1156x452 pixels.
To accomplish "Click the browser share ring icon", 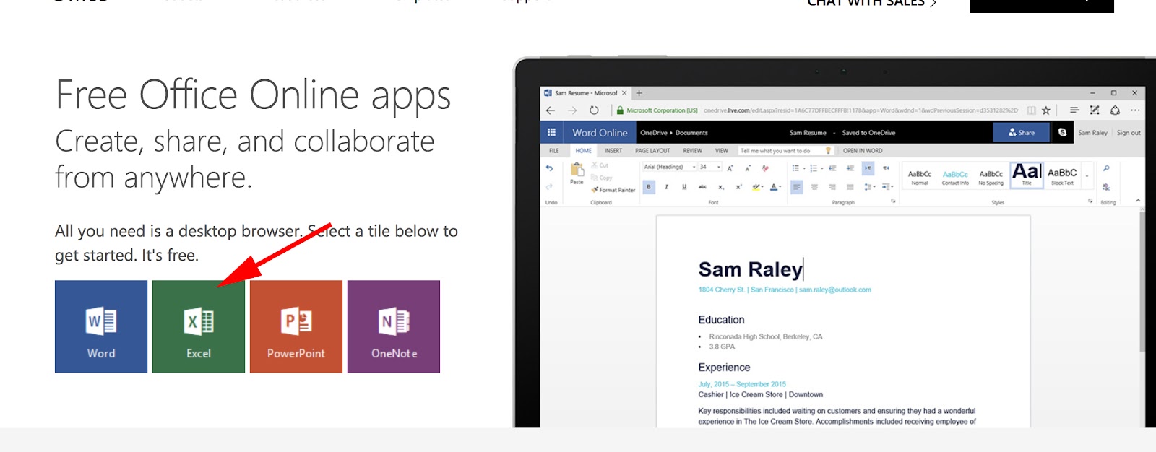I will tap(1115, 110).
